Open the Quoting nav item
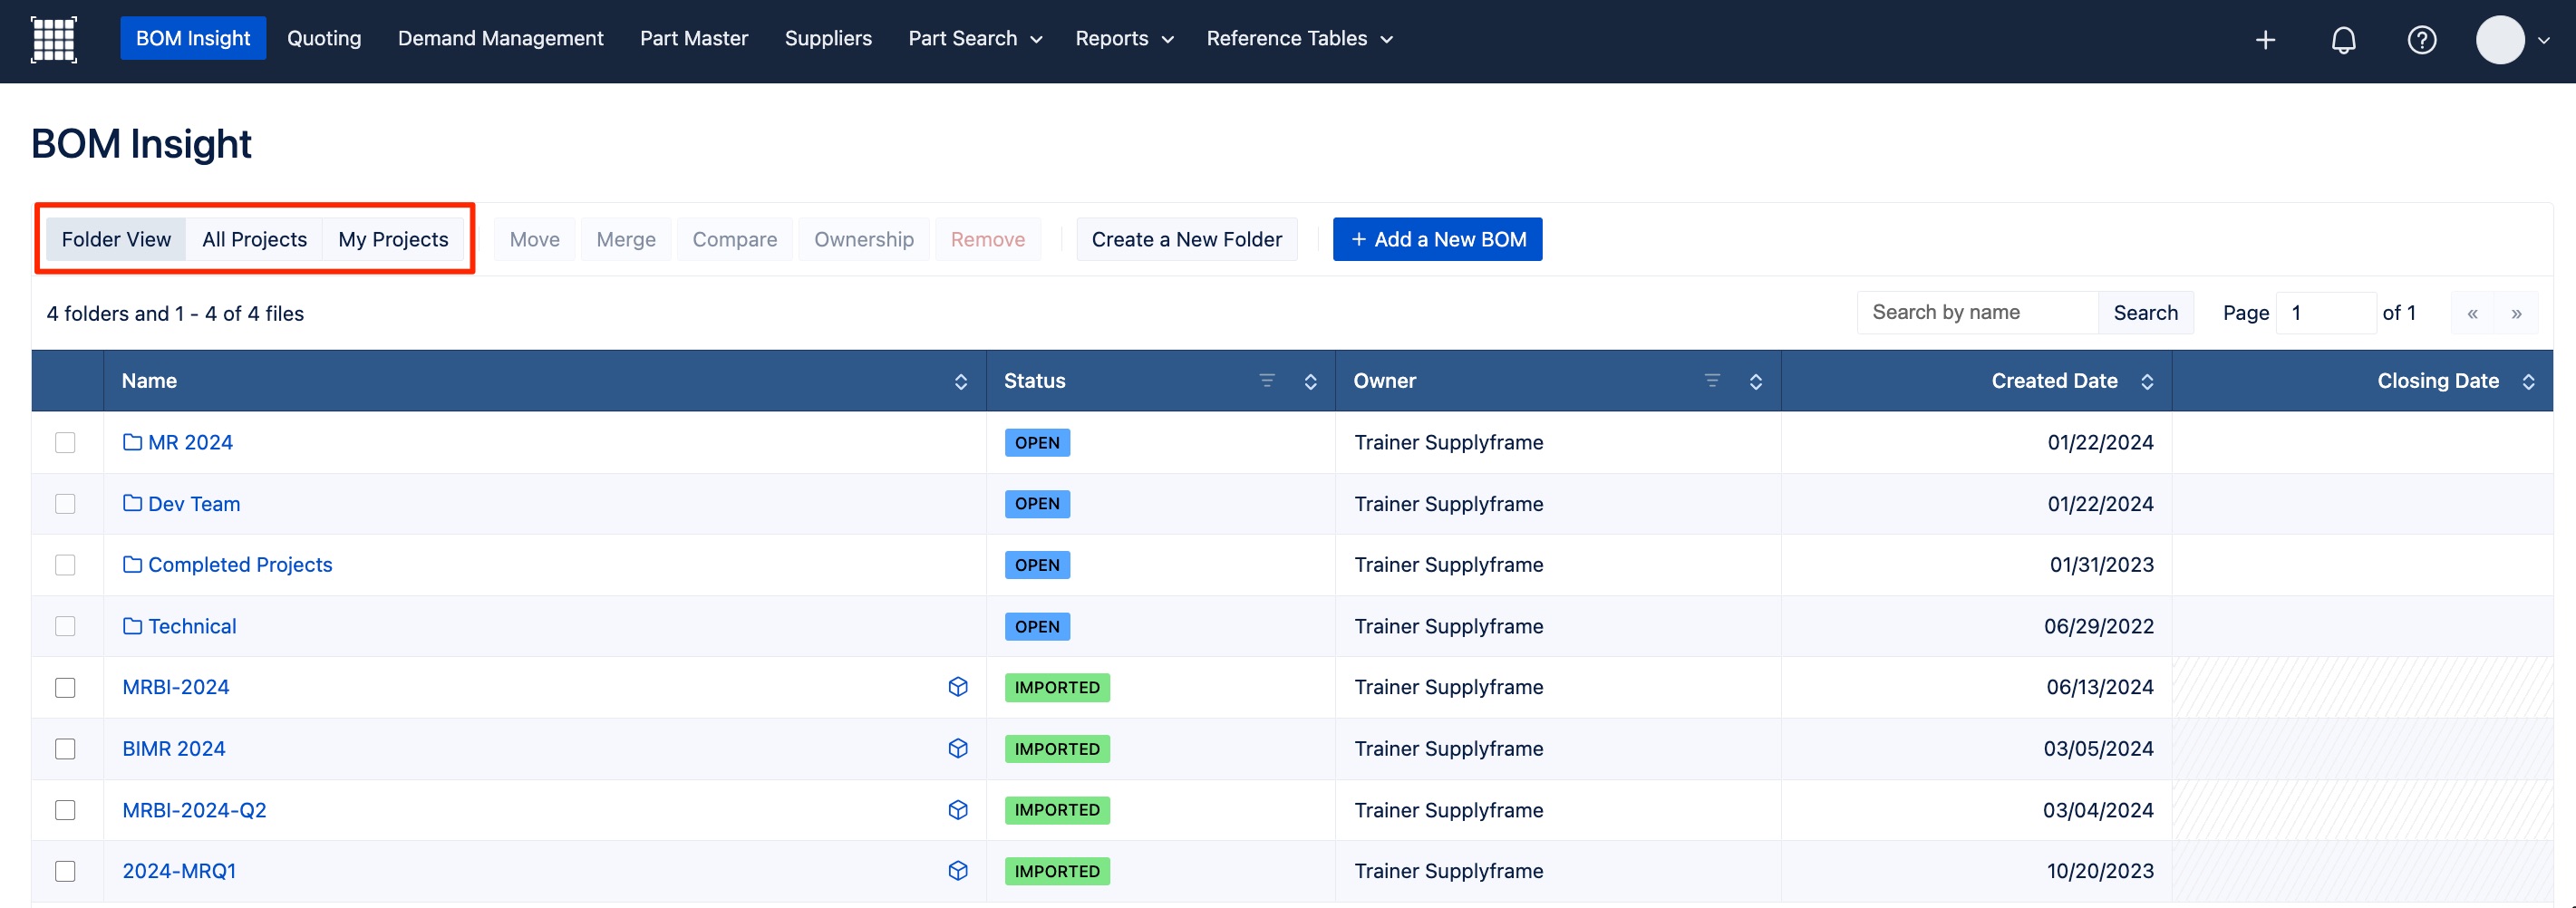This screenshot has width=2576, height=908. (x=324, y=38)
